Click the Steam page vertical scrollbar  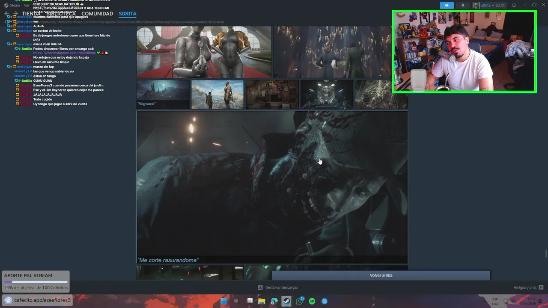coord(546,254)
